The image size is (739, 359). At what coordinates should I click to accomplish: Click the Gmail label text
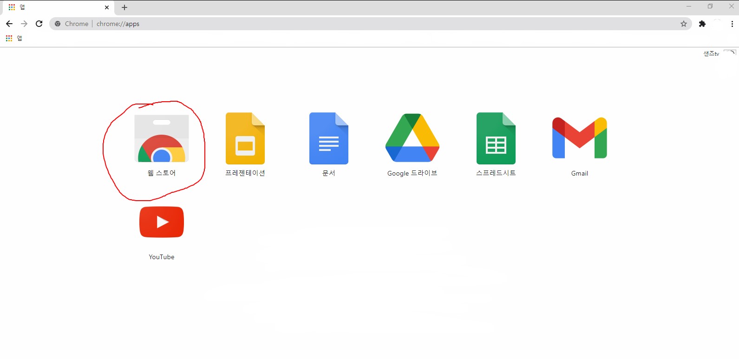pos(580,173)
